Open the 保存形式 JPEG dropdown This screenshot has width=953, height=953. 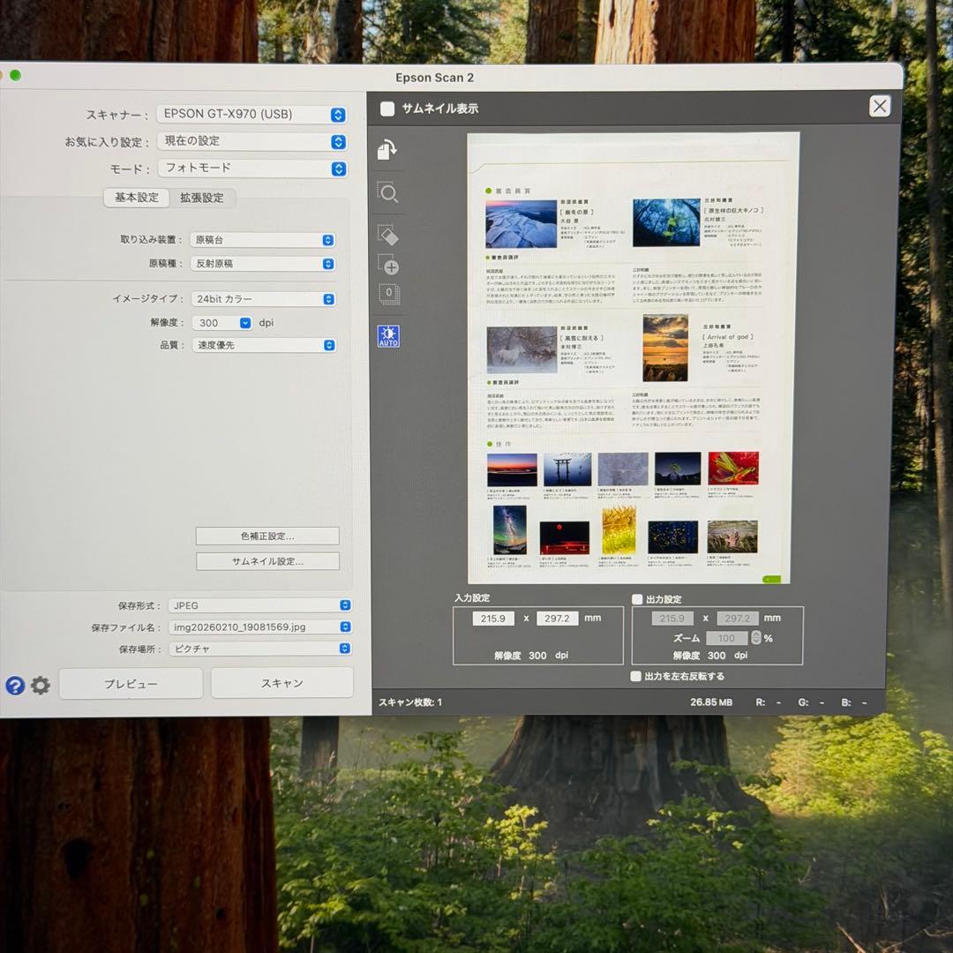[x=259, y=605]
